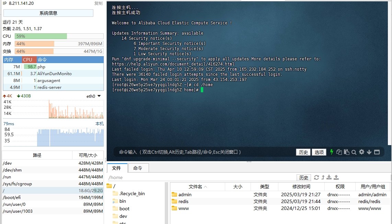
Task: Click the upload icon in file toolbar
Action: click(336, 177)
